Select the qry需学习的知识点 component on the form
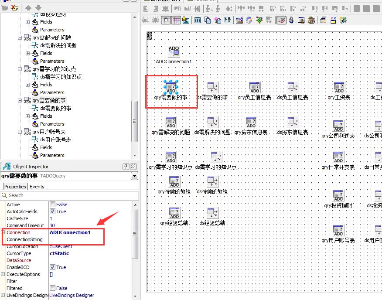The width and height of the screenshot is (382, 300). pyautogui.click(x=171, y=157)
